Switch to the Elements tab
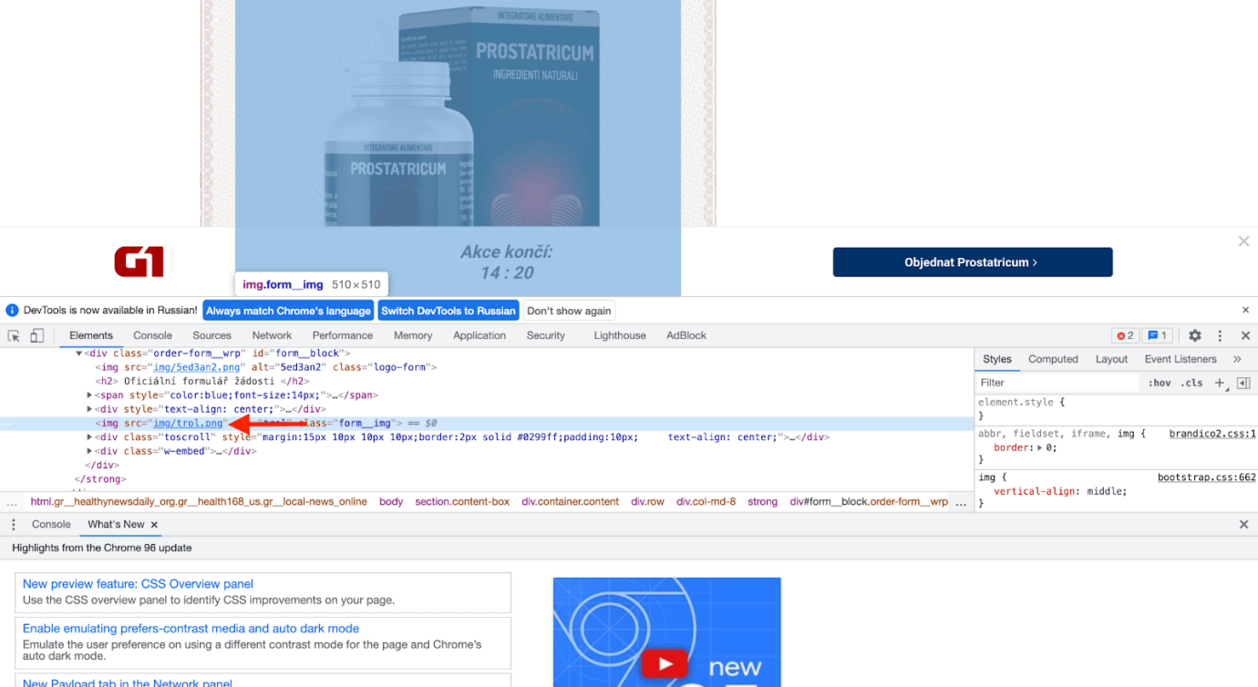 coord(91,335)
